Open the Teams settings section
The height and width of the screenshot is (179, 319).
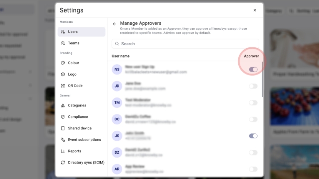81,43
